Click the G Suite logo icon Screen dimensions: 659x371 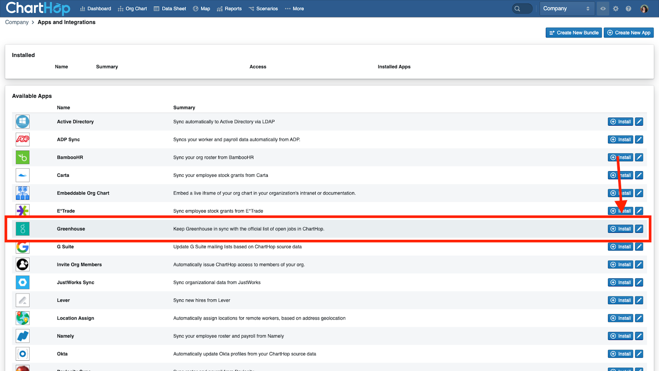pyautogui.click(x=23, y=247)
